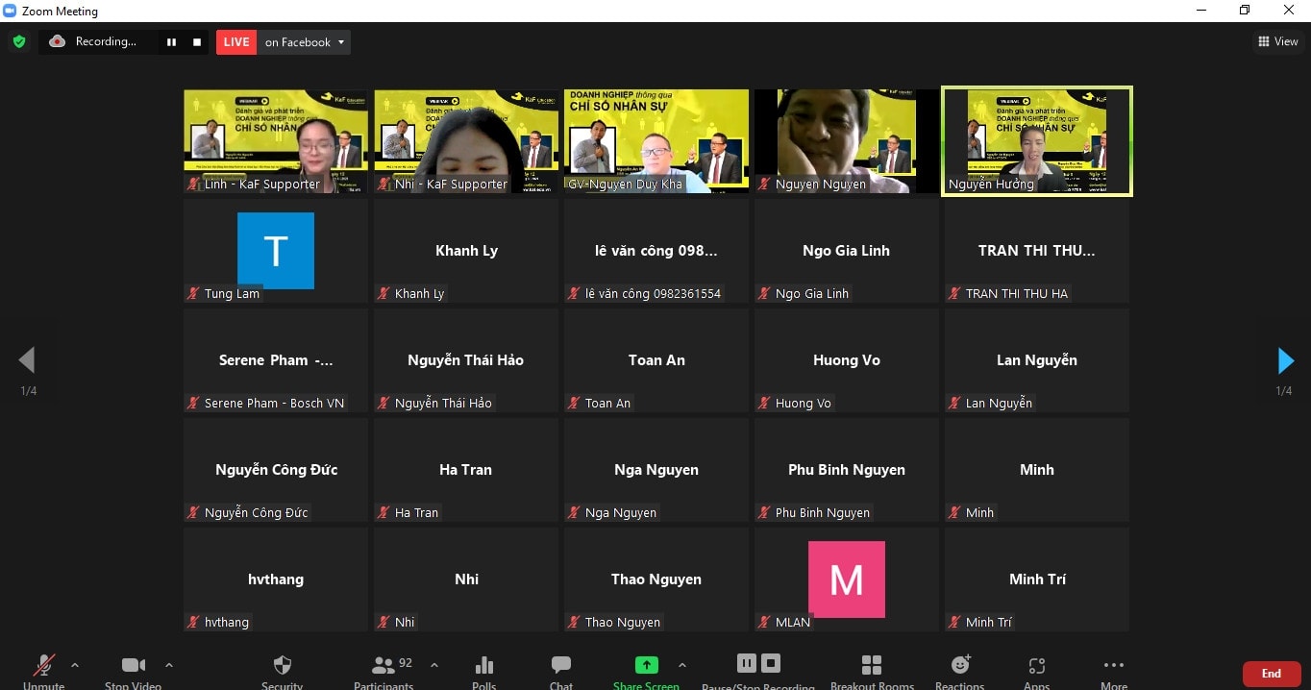Stop the cloud recording from top bar

tap(197, 42)
